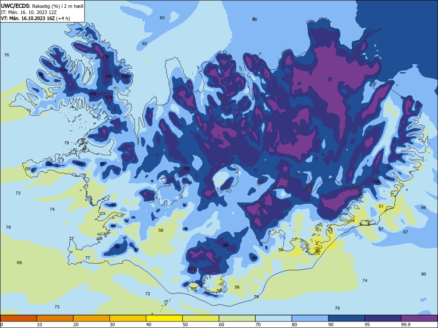This screenshot has height=328, width=438.
Task: Click the 52 humidity value near Vestmannaeyjar
Action: [x=193, y=289]
